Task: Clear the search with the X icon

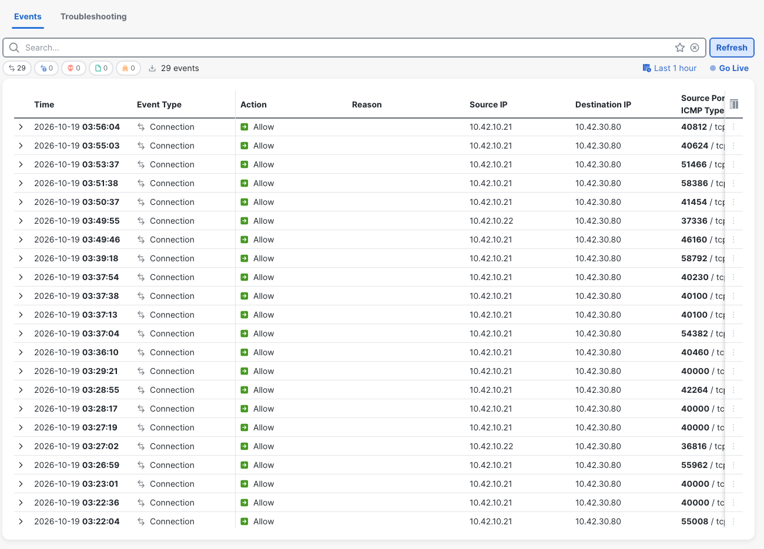Action: click(x=695, y=48)
